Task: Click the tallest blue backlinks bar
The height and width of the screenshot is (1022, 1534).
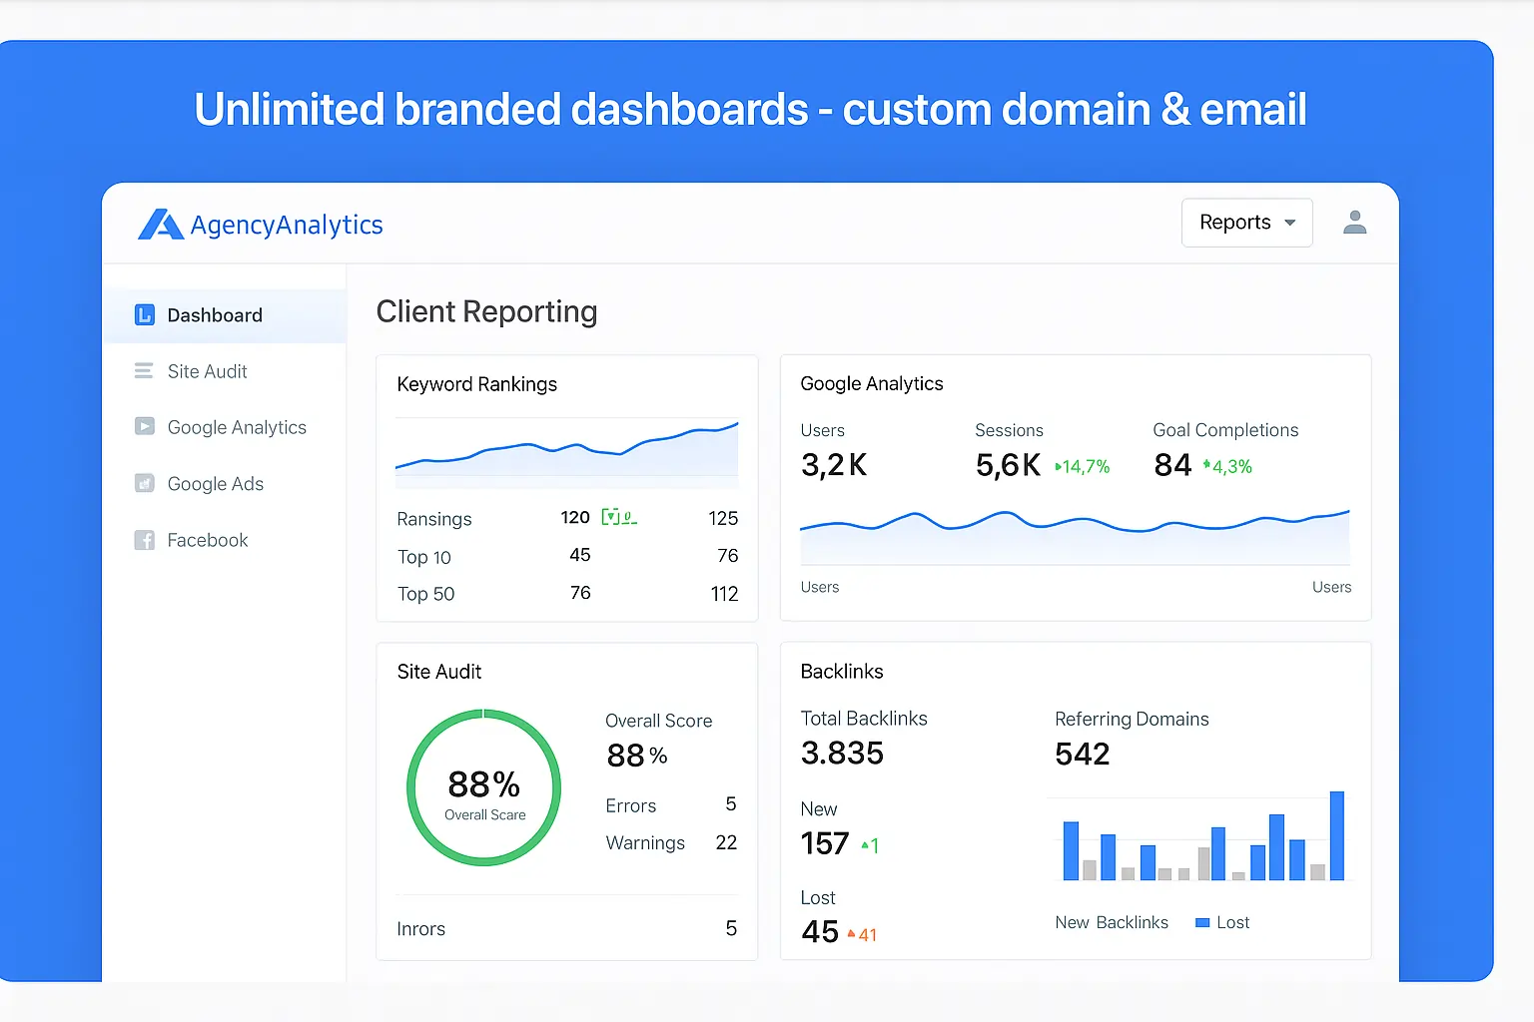Action: (x=1336, y=835)
